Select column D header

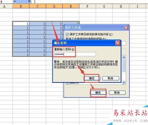(x=54, y=7)
